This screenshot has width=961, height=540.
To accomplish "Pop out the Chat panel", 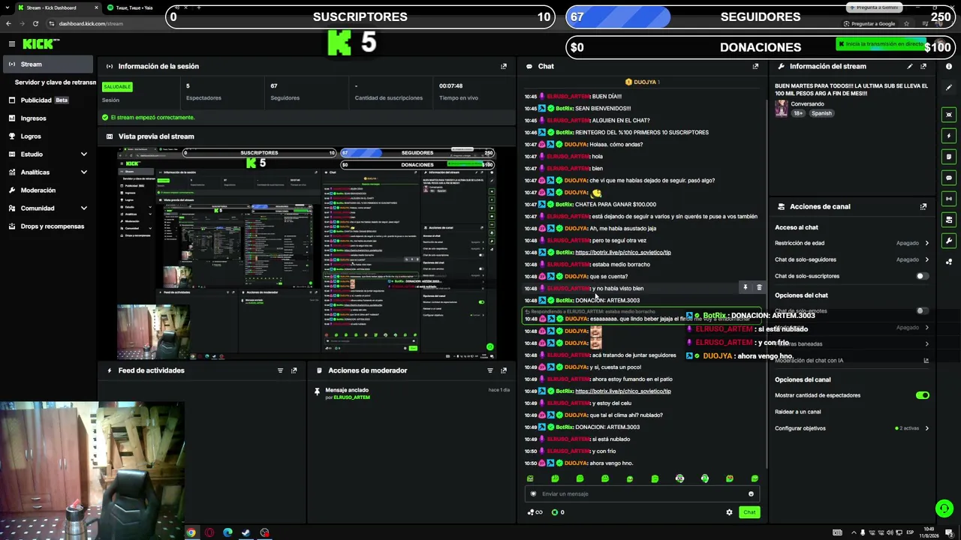I will [x=755, y=66].
